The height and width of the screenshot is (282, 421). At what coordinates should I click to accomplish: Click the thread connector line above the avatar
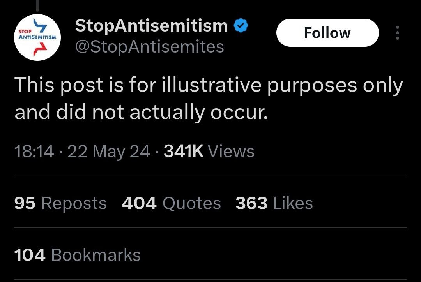[x=37, y=5]
